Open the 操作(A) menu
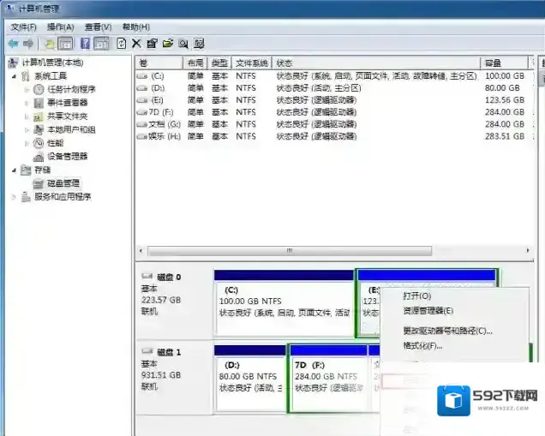 (x=61, y=27)
